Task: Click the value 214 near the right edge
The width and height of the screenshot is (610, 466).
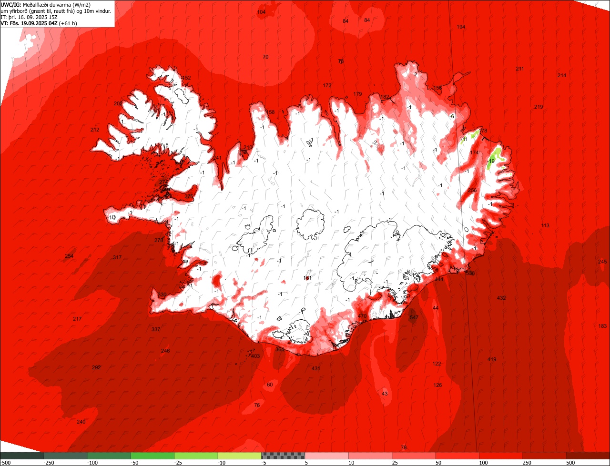Action: pos(562,75)
